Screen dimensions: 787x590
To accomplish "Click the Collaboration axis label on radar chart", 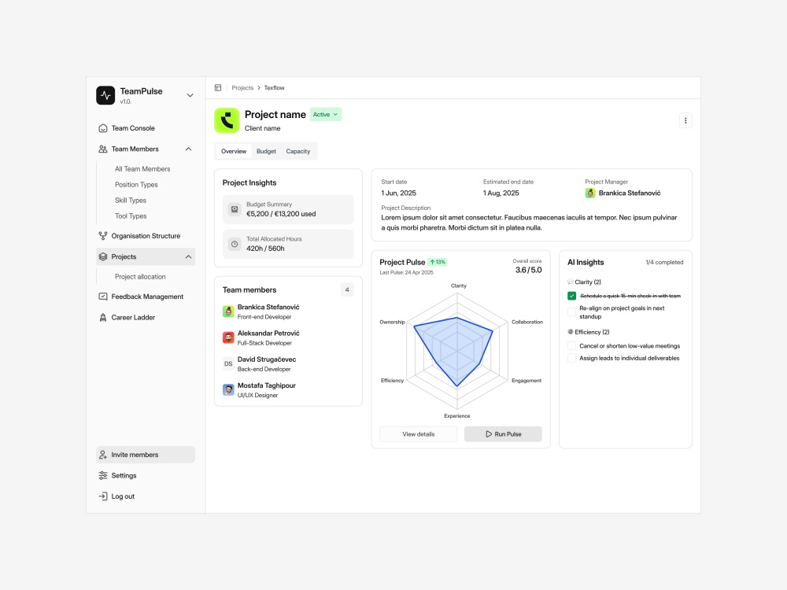I will click(527, 322).
